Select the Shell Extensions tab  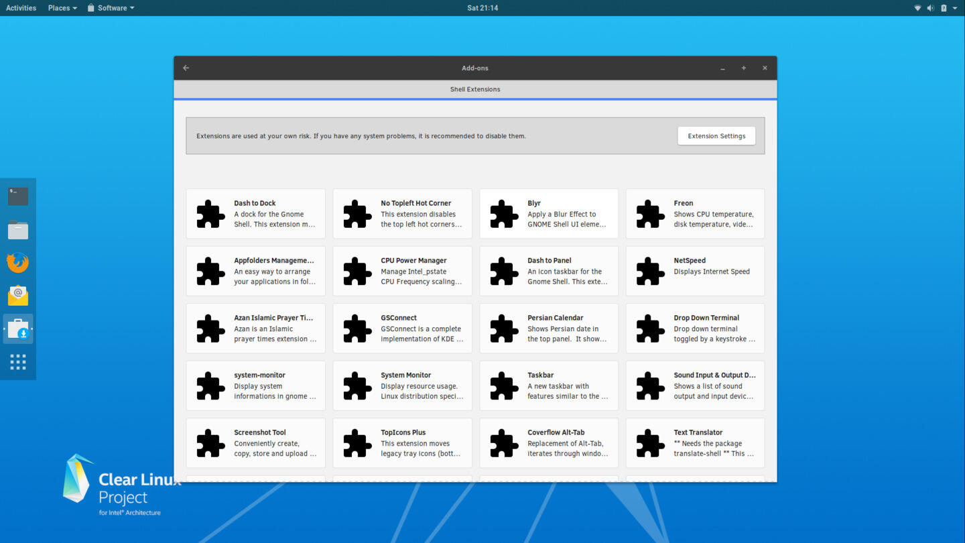[x=475, y=89]
